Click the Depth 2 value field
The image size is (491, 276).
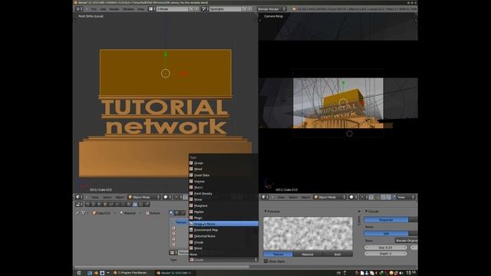click(x=385, y=254)
